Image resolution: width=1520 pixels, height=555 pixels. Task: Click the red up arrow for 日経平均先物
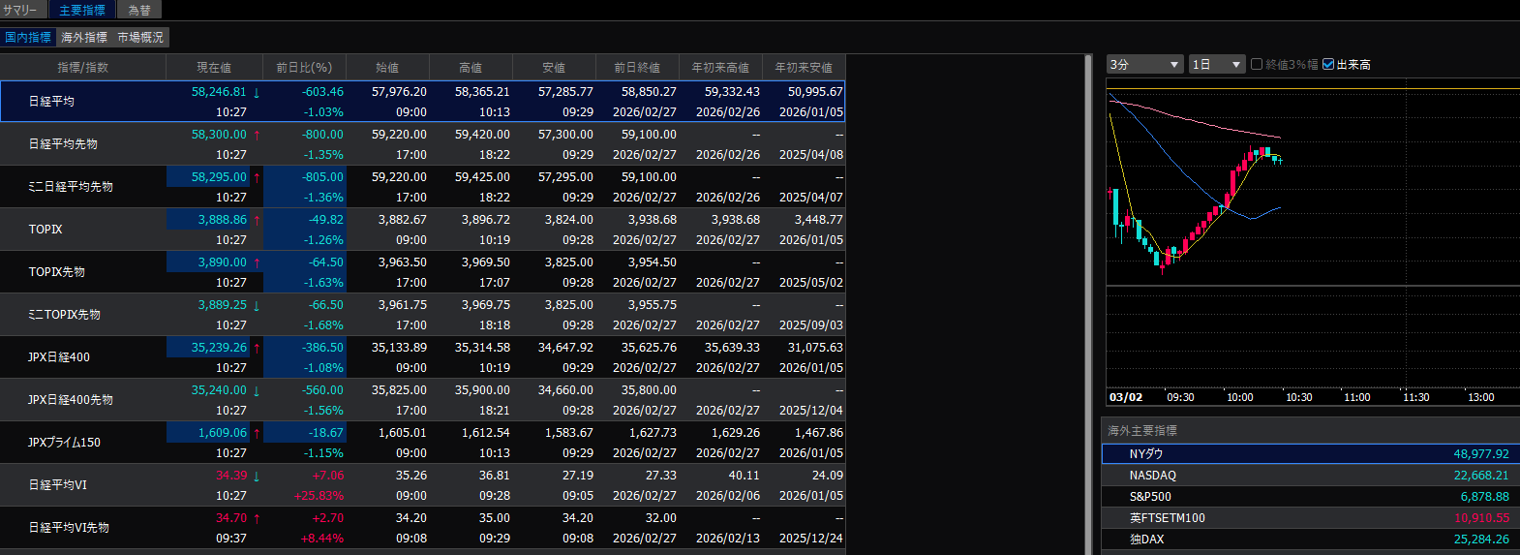pos(257,135)
